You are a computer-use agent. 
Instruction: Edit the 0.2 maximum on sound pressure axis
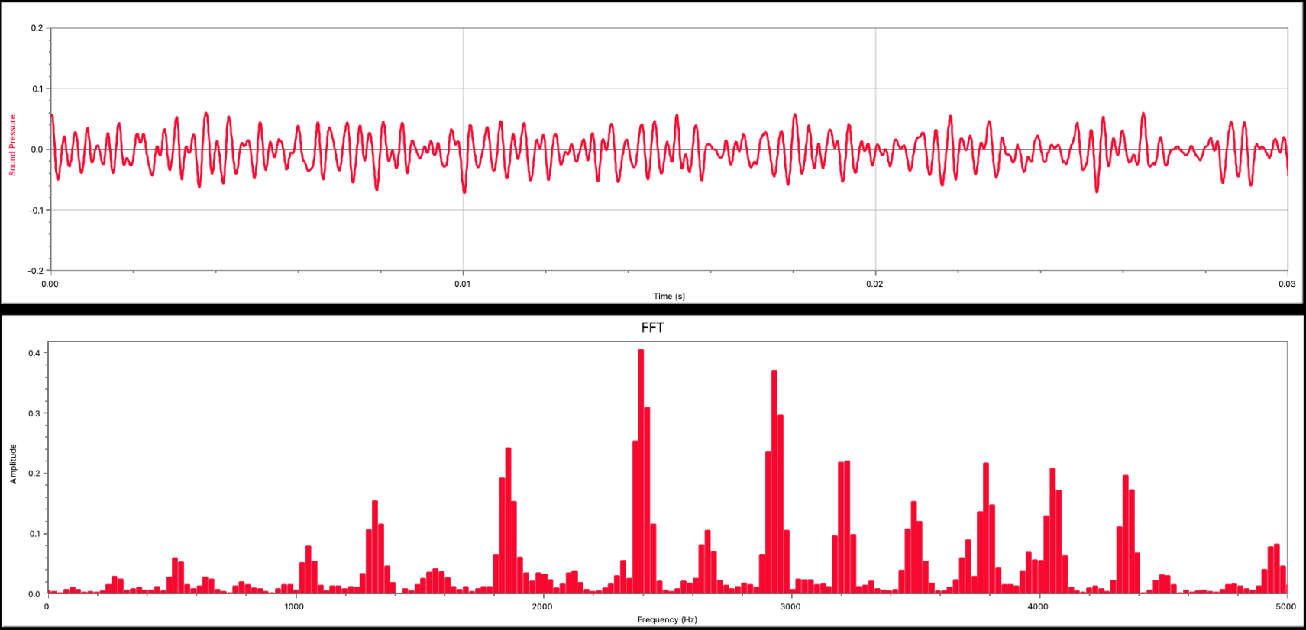37,28
